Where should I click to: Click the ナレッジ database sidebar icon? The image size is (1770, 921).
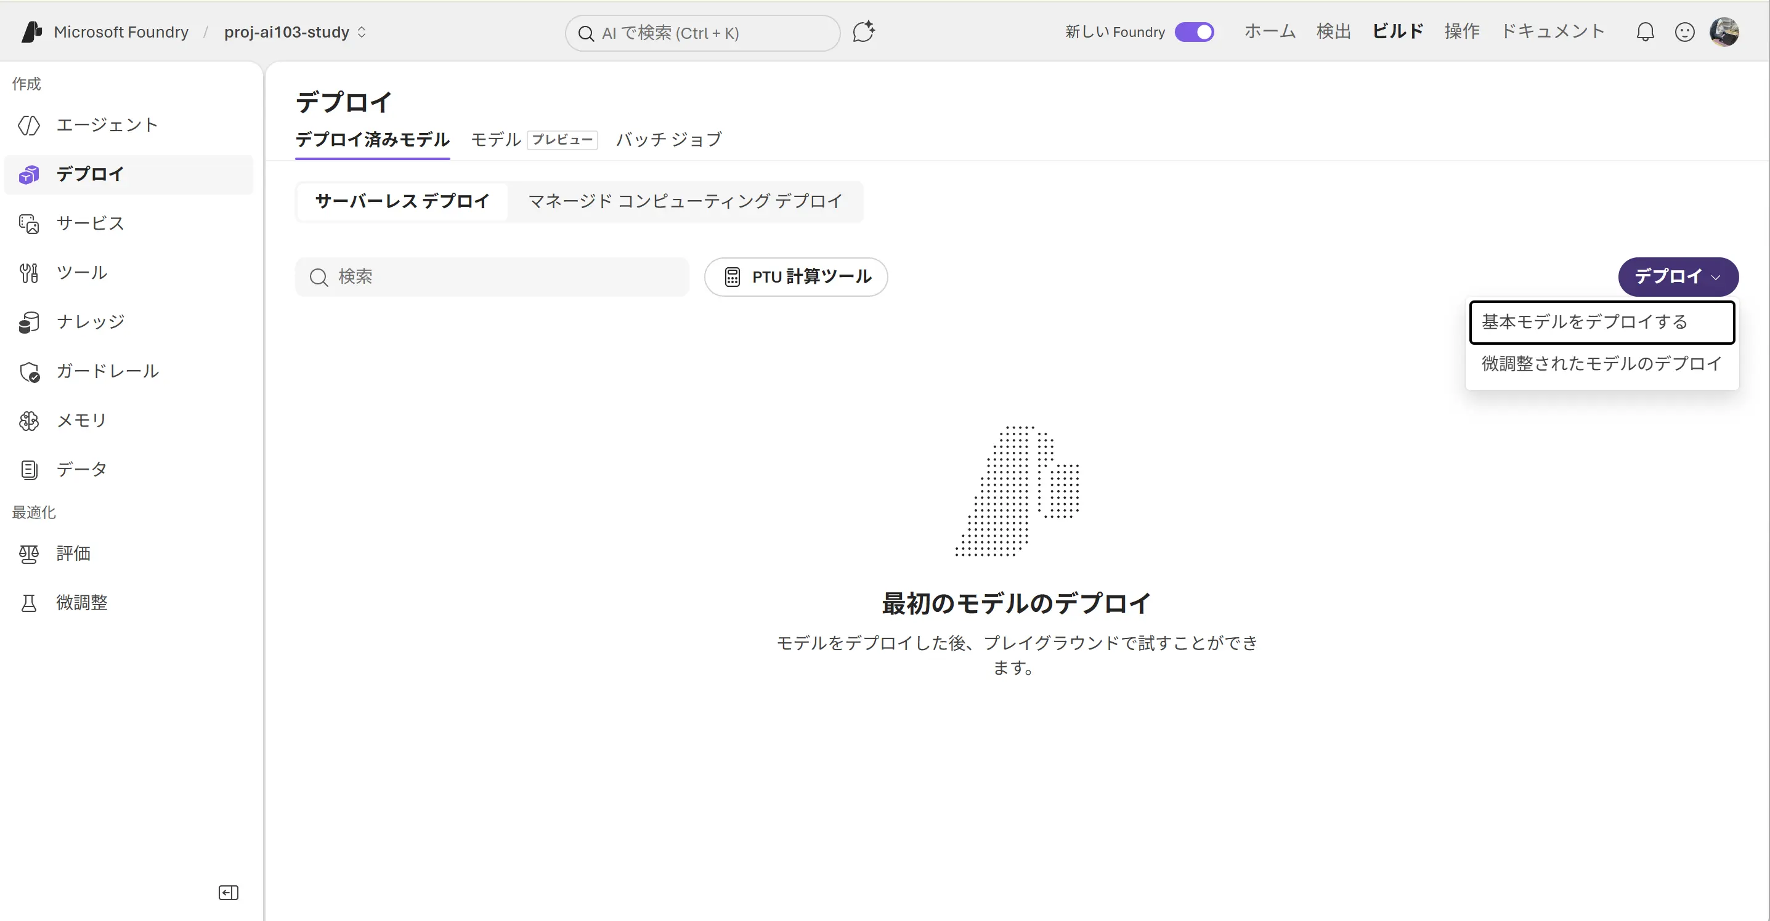coord(29,322)
